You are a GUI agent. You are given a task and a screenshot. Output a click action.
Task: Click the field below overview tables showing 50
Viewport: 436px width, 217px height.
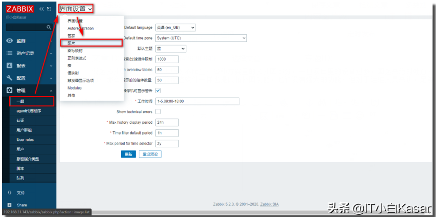pos(167,80)
